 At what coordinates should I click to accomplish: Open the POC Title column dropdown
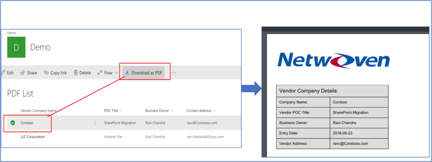121,111
